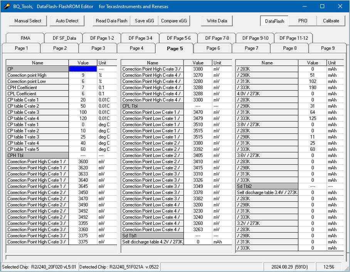Click the 3263 mV value cell
The image size is (350, 272).
click(198, 229)
